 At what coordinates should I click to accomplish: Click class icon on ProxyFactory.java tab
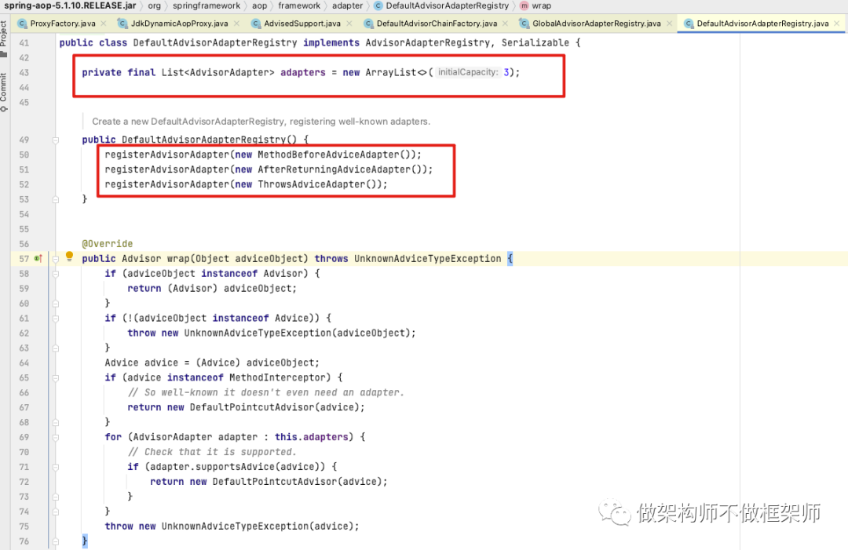22,24
